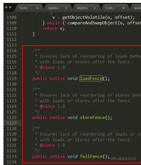The width and height of the screenshot is (141, 165).
Task: Switch to the t_set.c tab
Action: coord(110,8)
